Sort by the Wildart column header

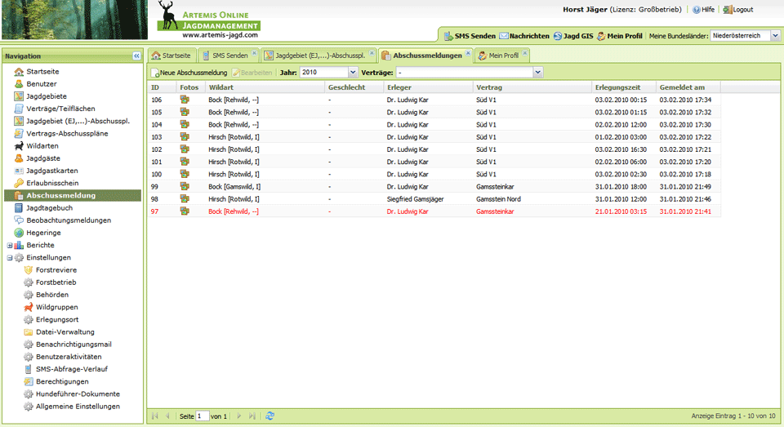point(265,87)
